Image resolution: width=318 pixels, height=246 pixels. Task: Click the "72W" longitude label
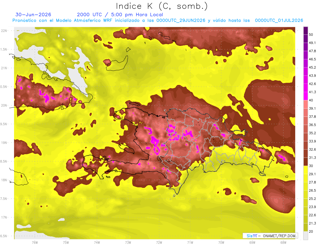159,243
